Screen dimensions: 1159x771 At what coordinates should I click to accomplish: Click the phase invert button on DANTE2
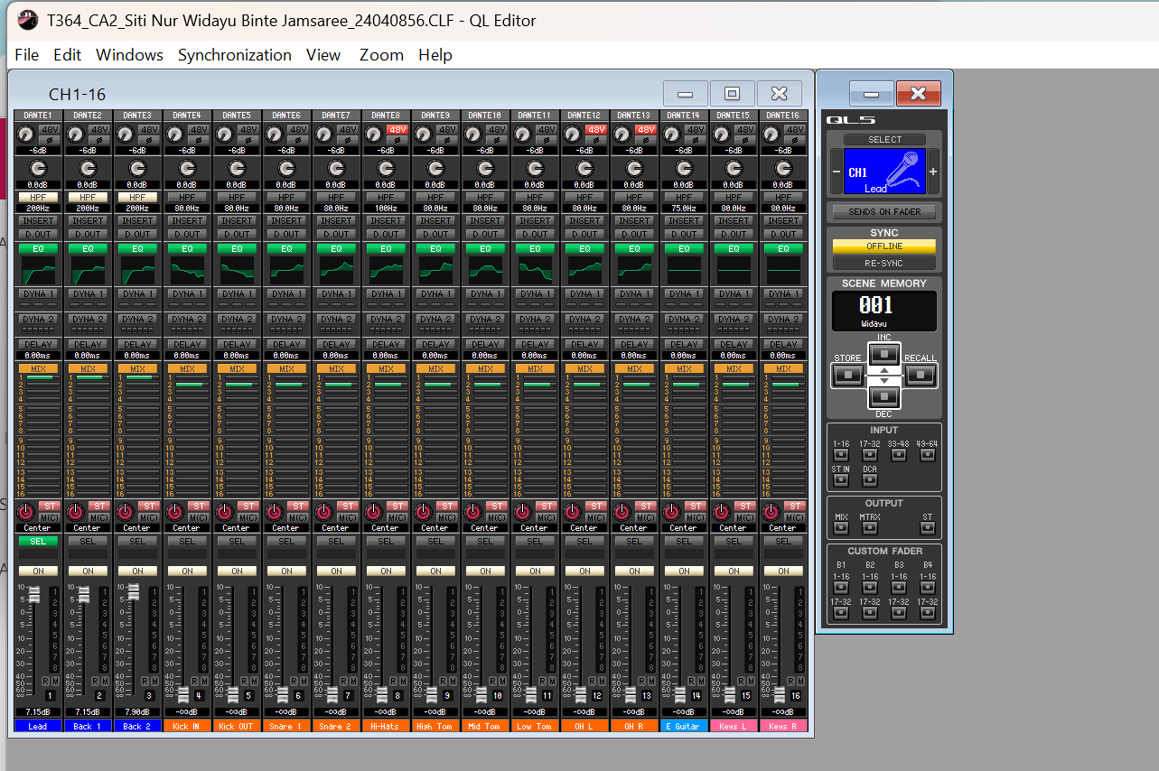tap(99, 140)
